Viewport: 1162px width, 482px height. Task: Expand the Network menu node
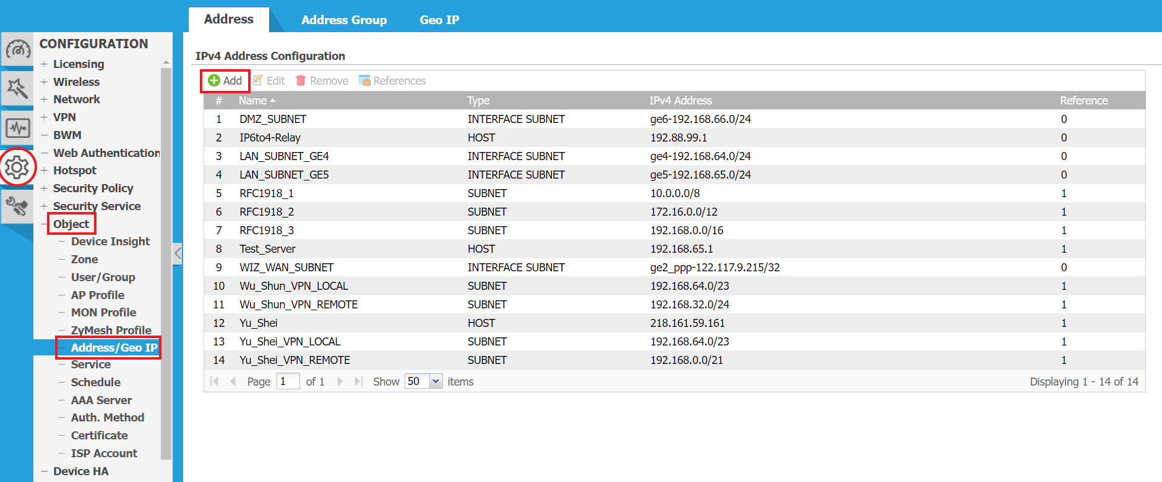(x=44, y=99)
